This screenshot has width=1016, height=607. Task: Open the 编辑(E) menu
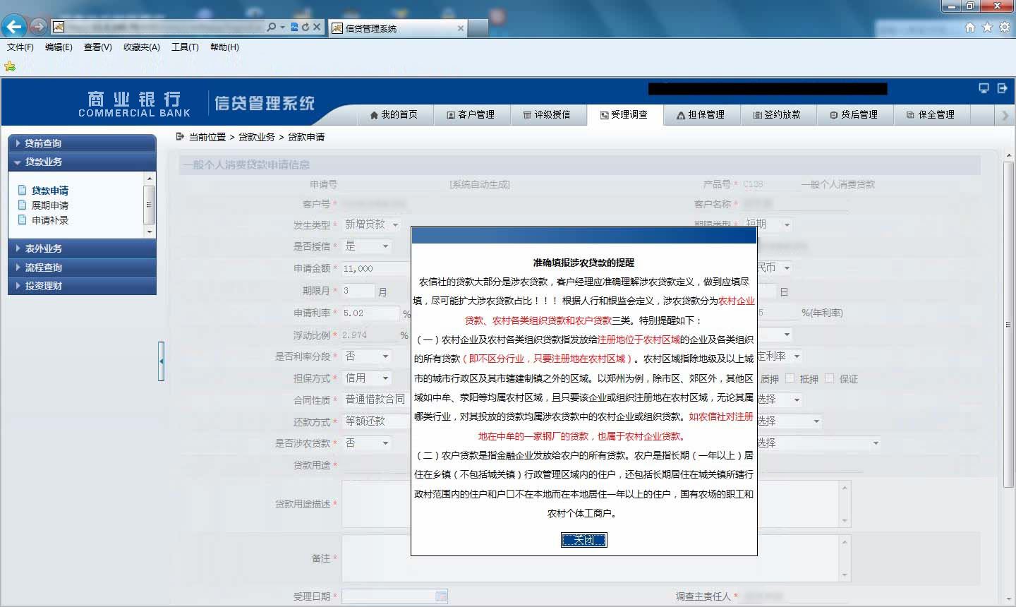tap(59, 47)
